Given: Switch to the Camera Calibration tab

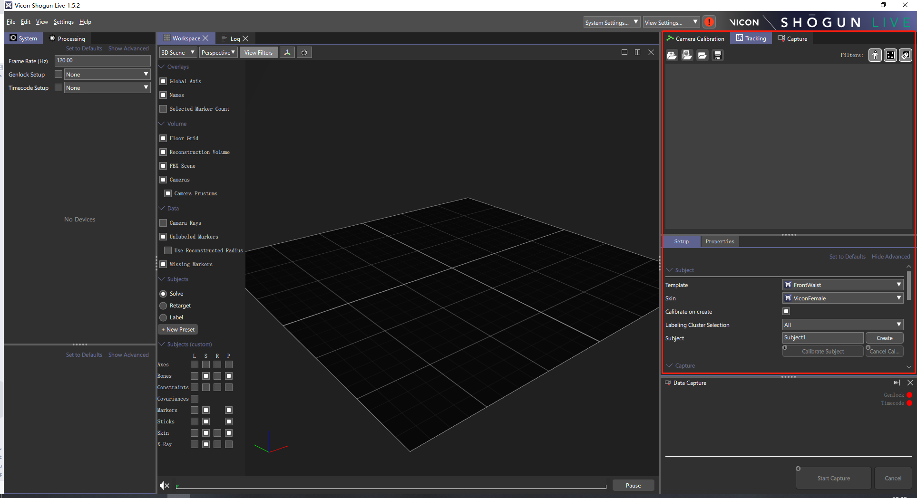Looking at the screenshot, I should pos(695,39).
